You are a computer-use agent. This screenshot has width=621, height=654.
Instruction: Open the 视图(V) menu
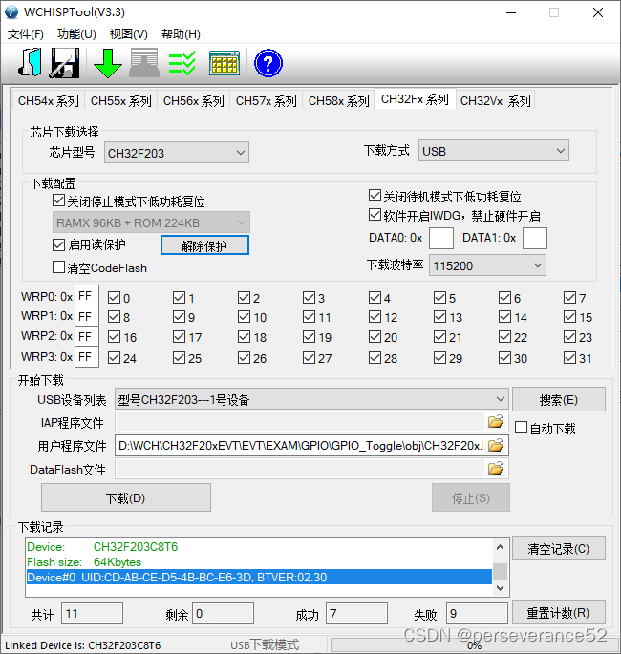(x=129, y=33)
